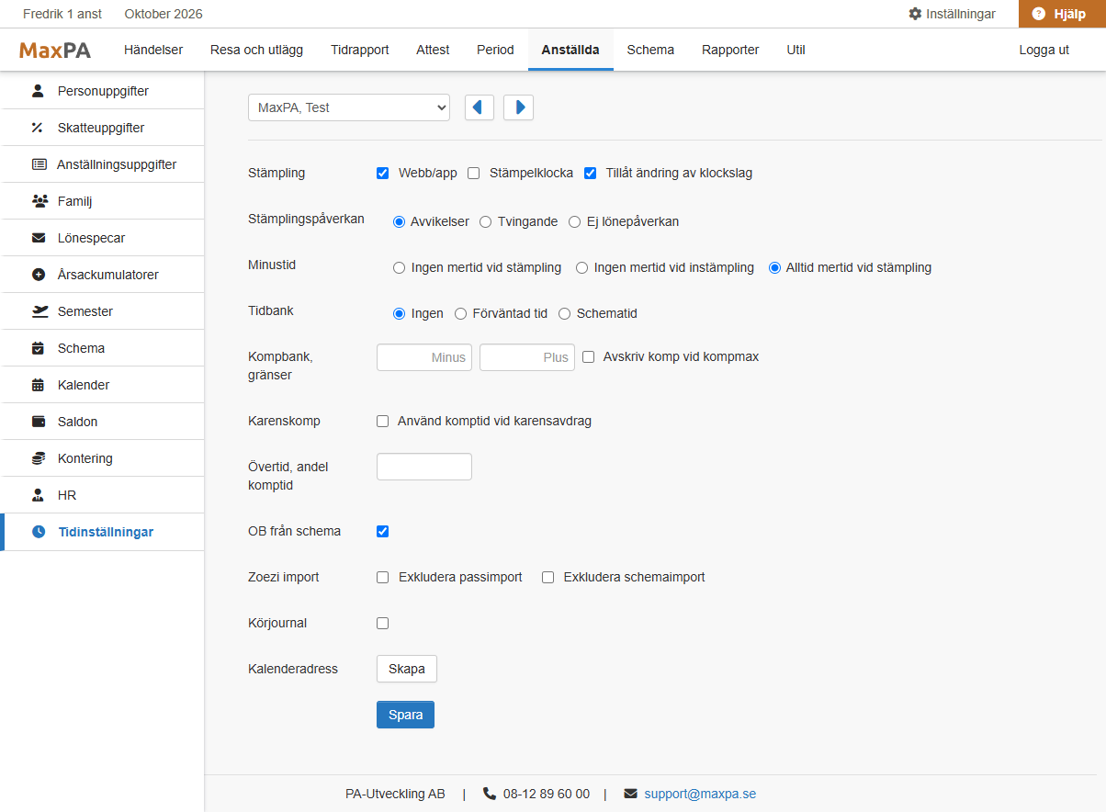The width and height of the screenshot is (1106, 812).
Task: Click the Kompbank Minus input field
Action: tap(424, 357)
